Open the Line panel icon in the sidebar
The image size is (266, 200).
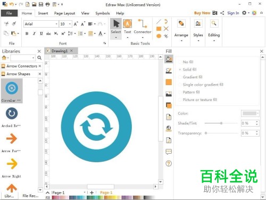click(x=169, y=71)
